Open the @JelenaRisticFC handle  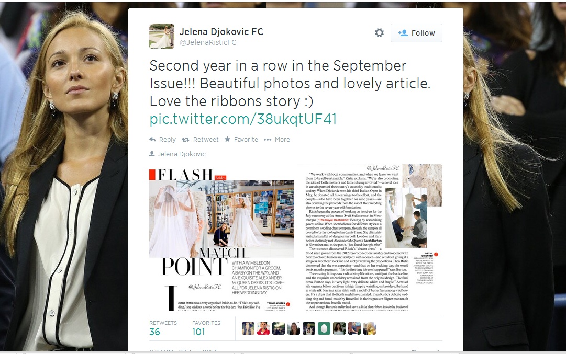(x=208, y=42)
